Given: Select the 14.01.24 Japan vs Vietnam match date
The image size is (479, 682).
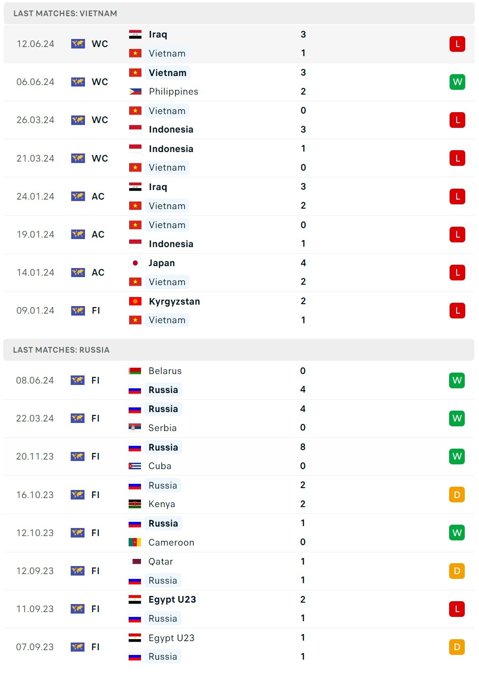Looking at the screenshot, I should click(36, 273).
